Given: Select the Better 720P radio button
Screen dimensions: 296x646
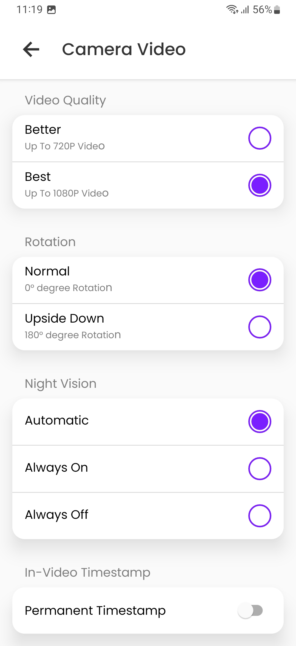Looking at the screenshot, I should pyautogui.click(x=260, y=138).
